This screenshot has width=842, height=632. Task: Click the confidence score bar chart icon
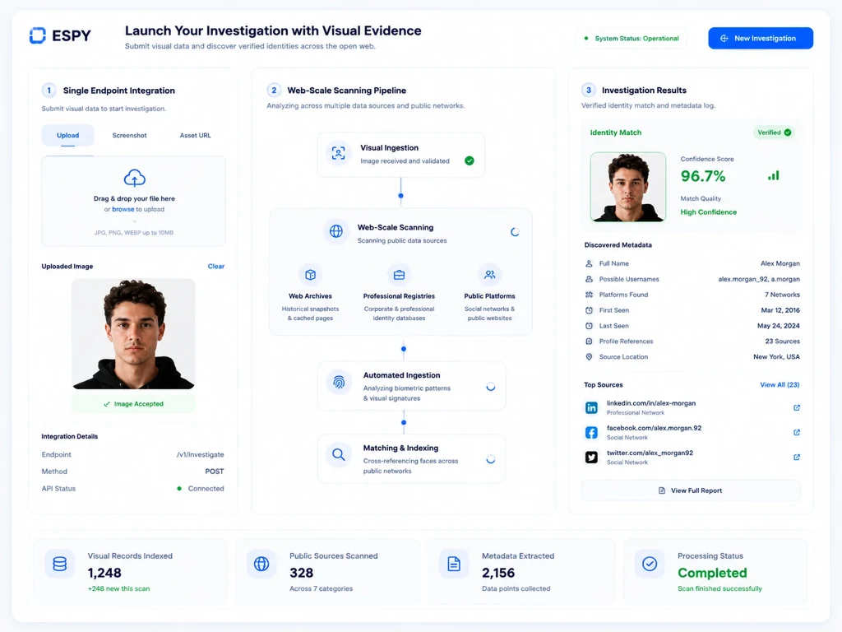point(774,176)
